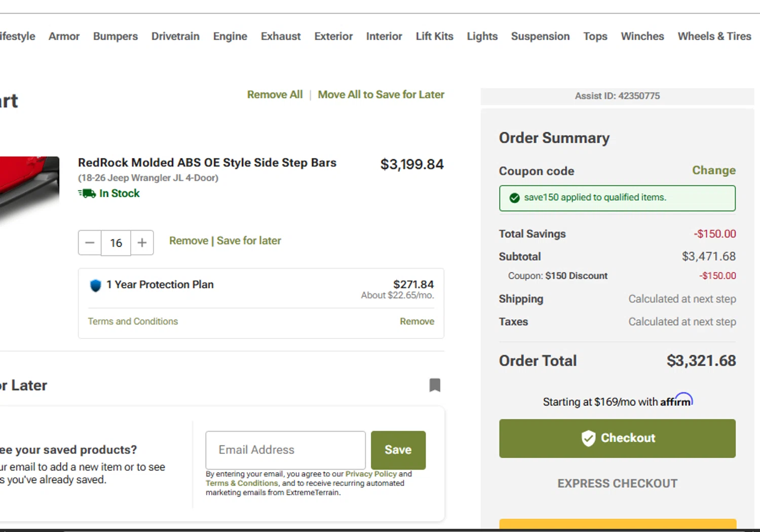760x532 pixels.
Task: Click Move All to Save for Later
Action: pos(381,95)
